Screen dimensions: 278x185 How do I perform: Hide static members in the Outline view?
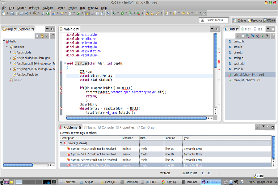(258, 35)
